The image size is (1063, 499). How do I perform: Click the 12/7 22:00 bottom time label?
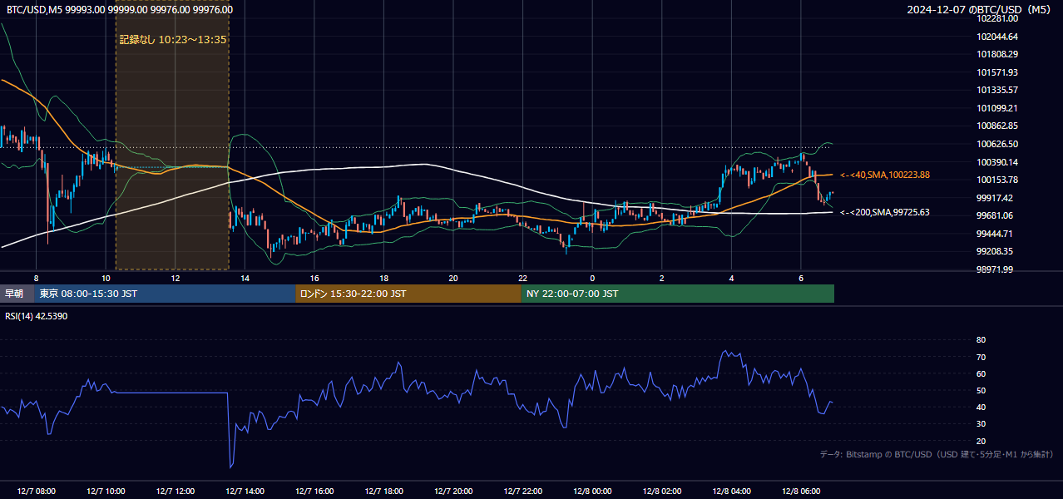pos(522,491)
